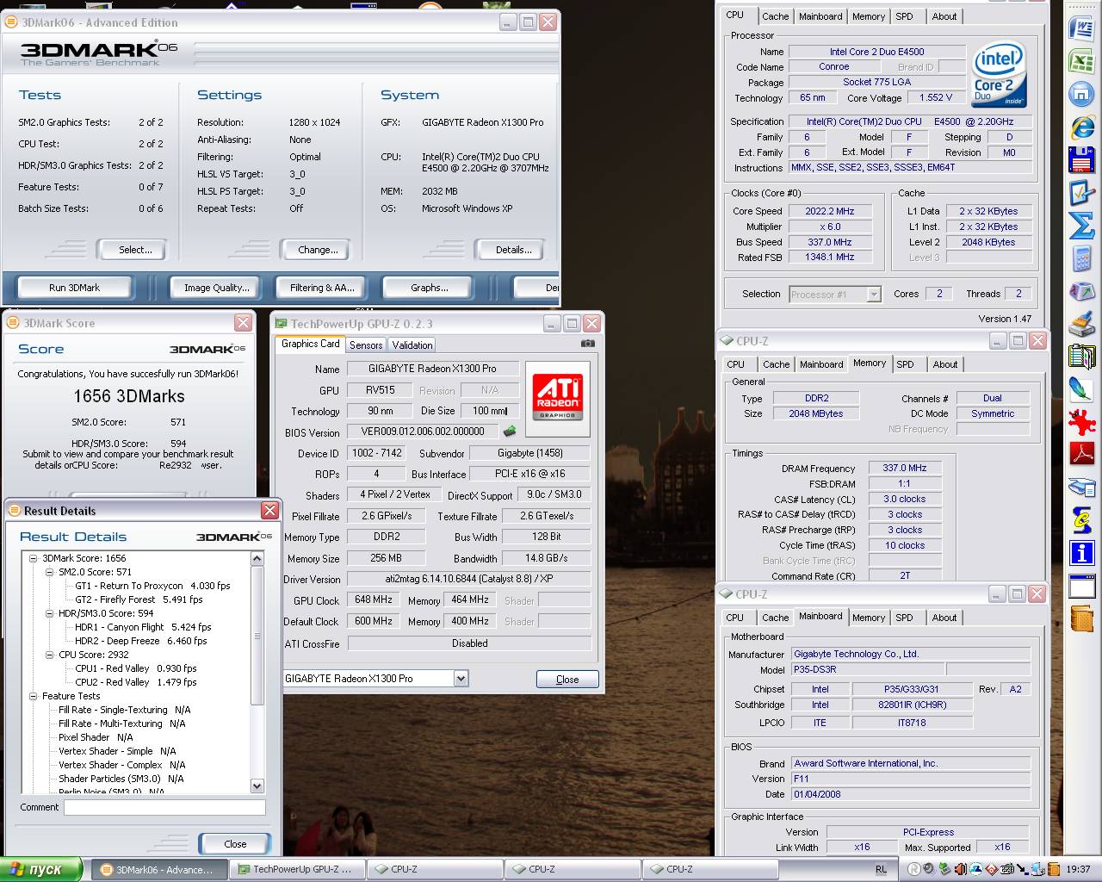
Task: Open the Processor #1 selection dropdown
Action: pos(874,295)
